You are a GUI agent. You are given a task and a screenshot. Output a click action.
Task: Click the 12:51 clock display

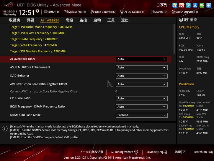pyautogui.click(x=27, y=13)
